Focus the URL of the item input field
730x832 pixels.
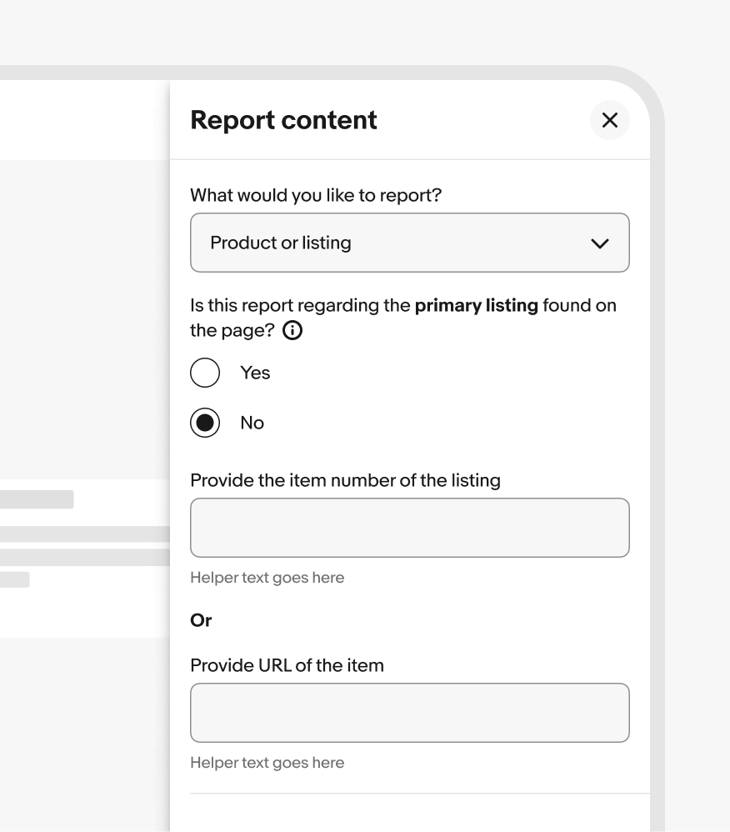pyautogui.click(x=409, y=713)
